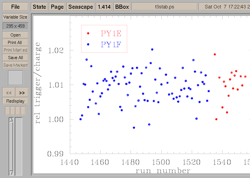Click the Save All button

[15, 58]
